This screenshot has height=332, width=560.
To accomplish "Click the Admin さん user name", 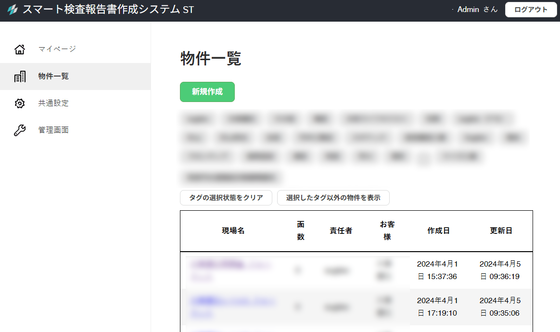I will point(477,10).
